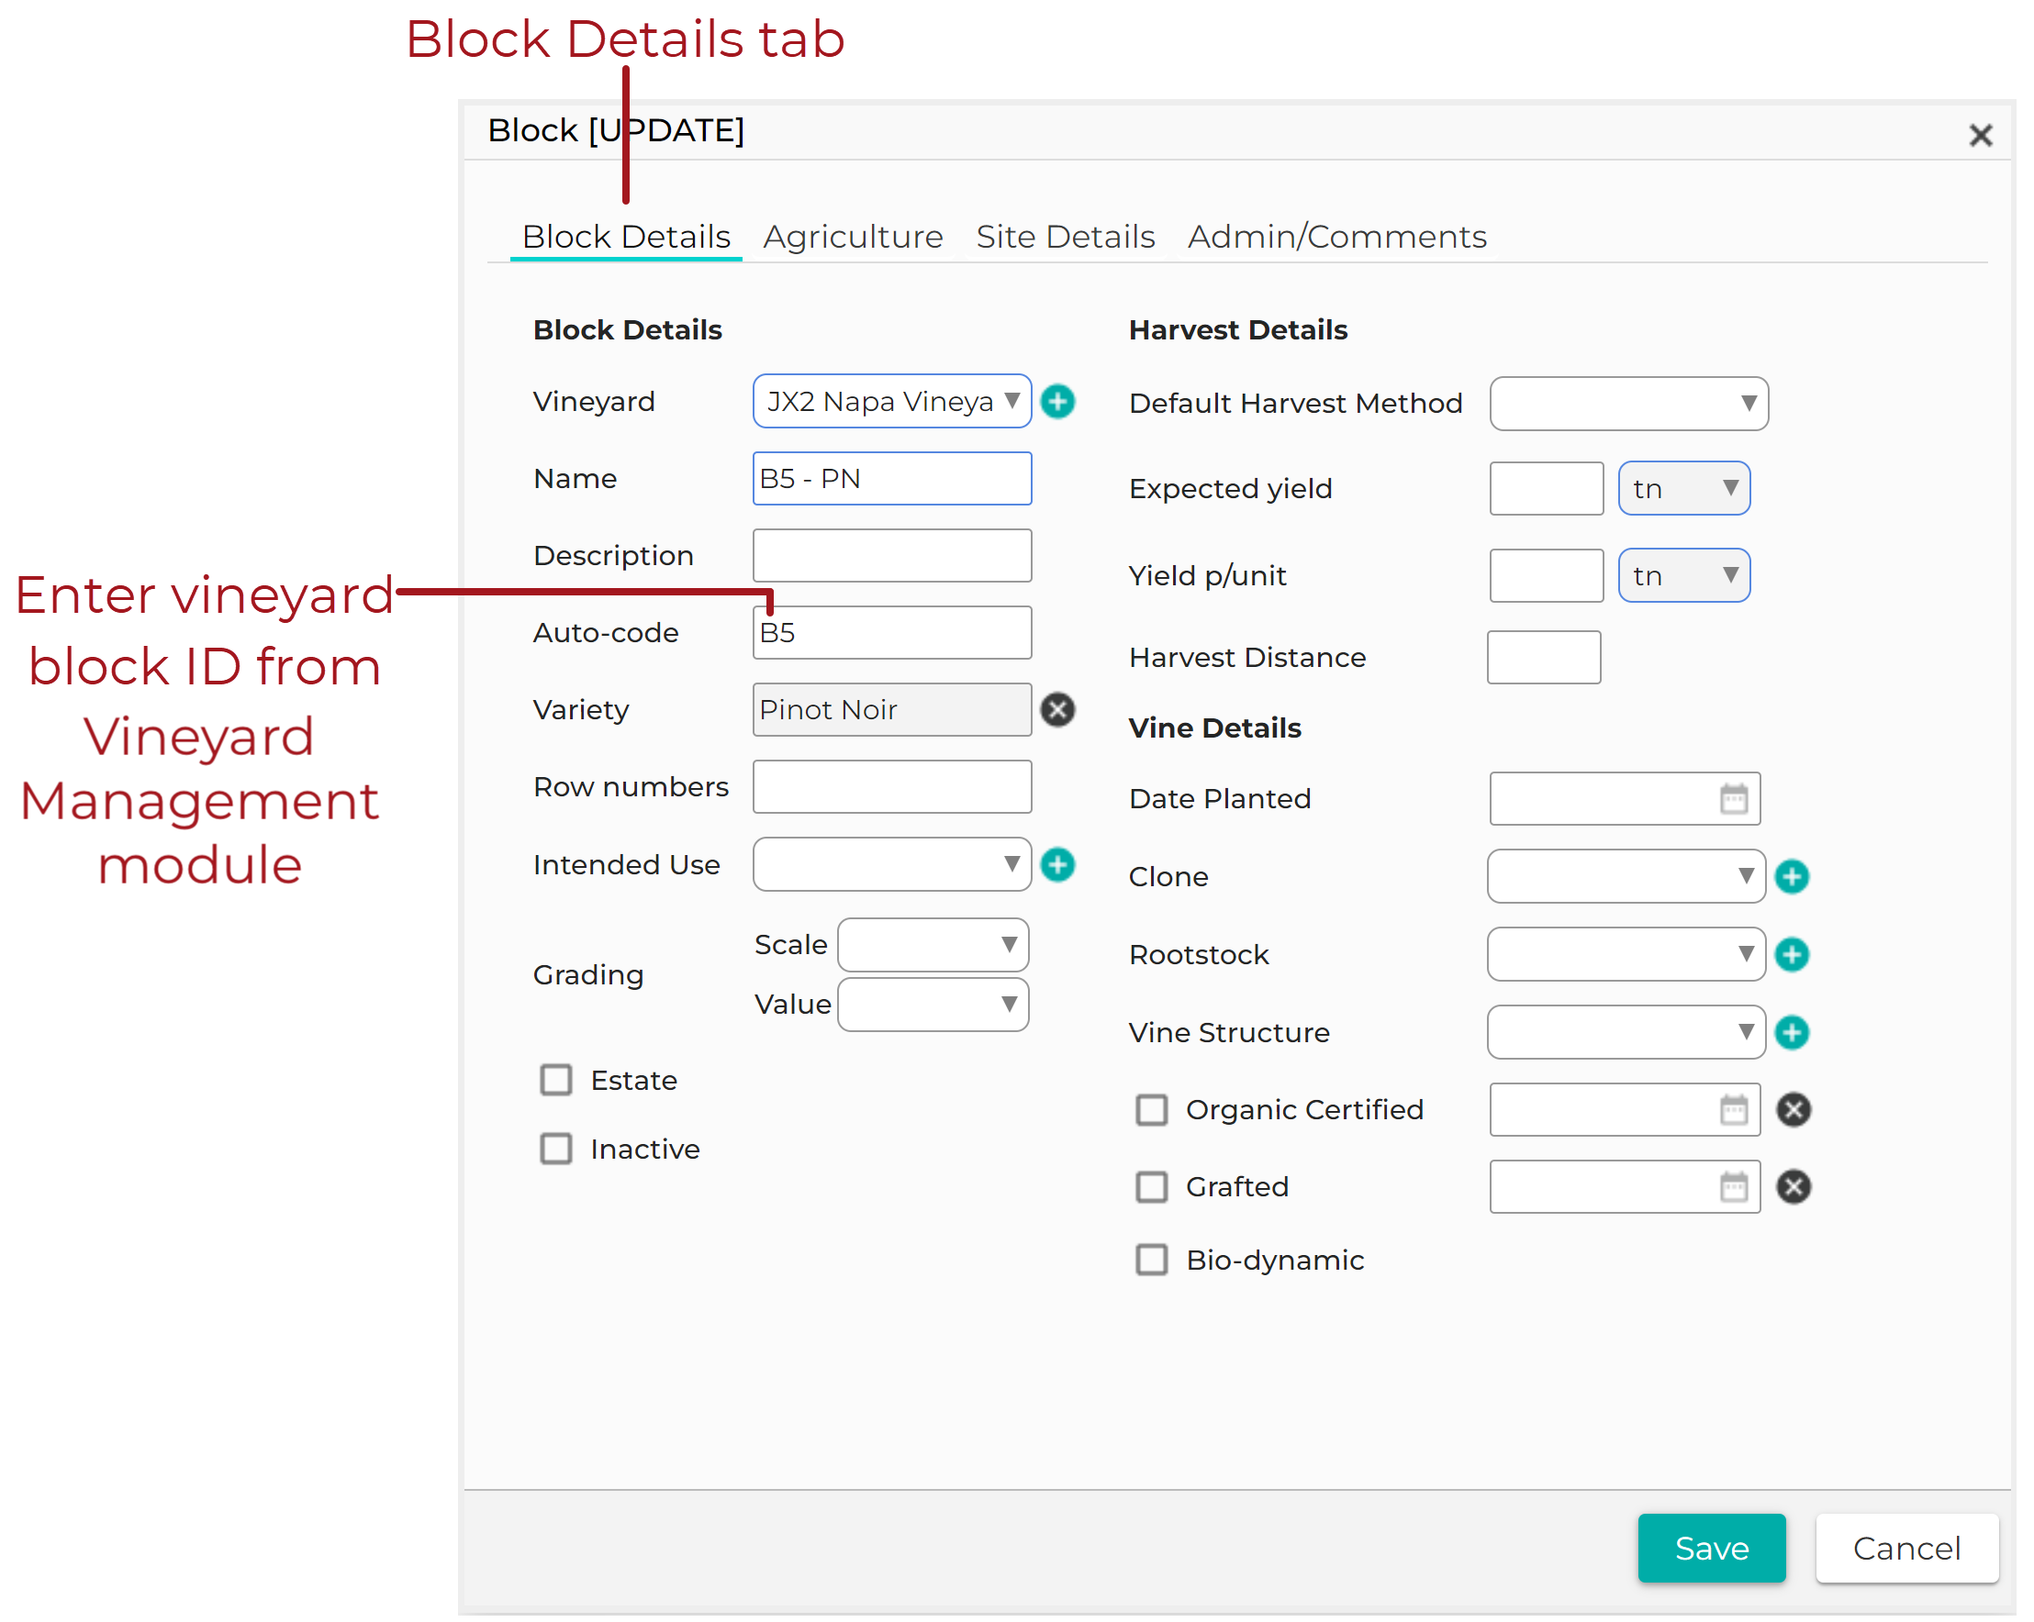This screenshot has height=1622, width=2034.
Task: Save the block changes
Action: point(1711,1549)
